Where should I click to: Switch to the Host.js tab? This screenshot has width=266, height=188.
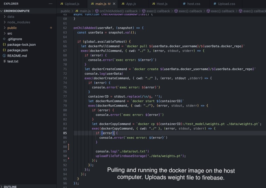click(162, 4)
